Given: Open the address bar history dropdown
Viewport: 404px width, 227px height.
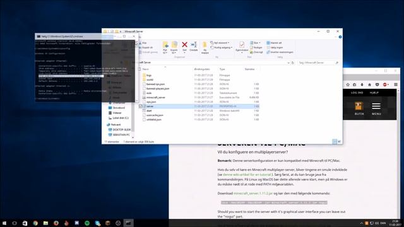Looking at the screenshot, I should point(288,62).
